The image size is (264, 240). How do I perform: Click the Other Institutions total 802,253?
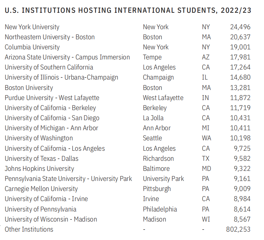pyautogui.click(x=238, y=230)
